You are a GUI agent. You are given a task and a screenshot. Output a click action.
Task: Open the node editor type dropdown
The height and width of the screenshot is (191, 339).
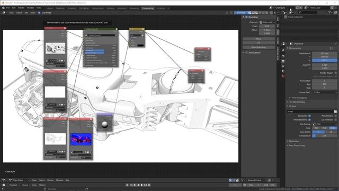[x=4, y=13]
